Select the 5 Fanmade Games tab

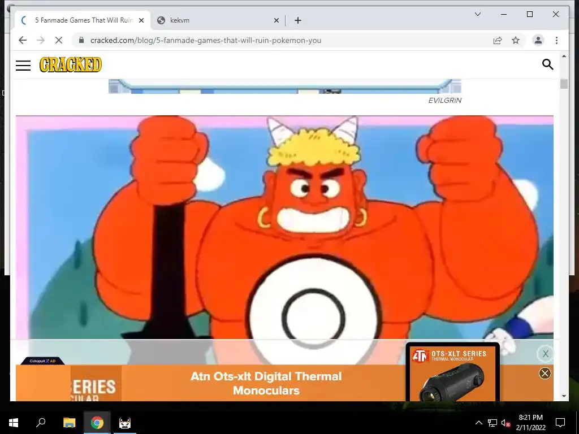[x=83, y=20]
